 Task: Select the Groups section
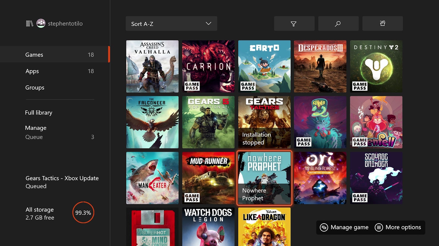point(35,87)
